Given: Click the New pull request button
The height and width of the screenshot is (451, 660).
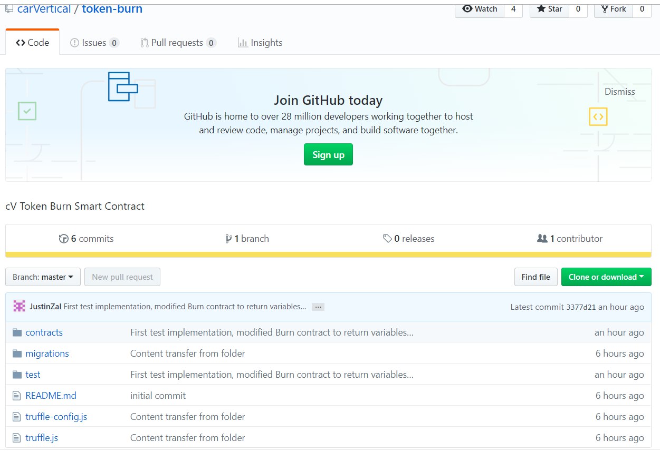Looking at the screenshot, I should pos(122,277).
